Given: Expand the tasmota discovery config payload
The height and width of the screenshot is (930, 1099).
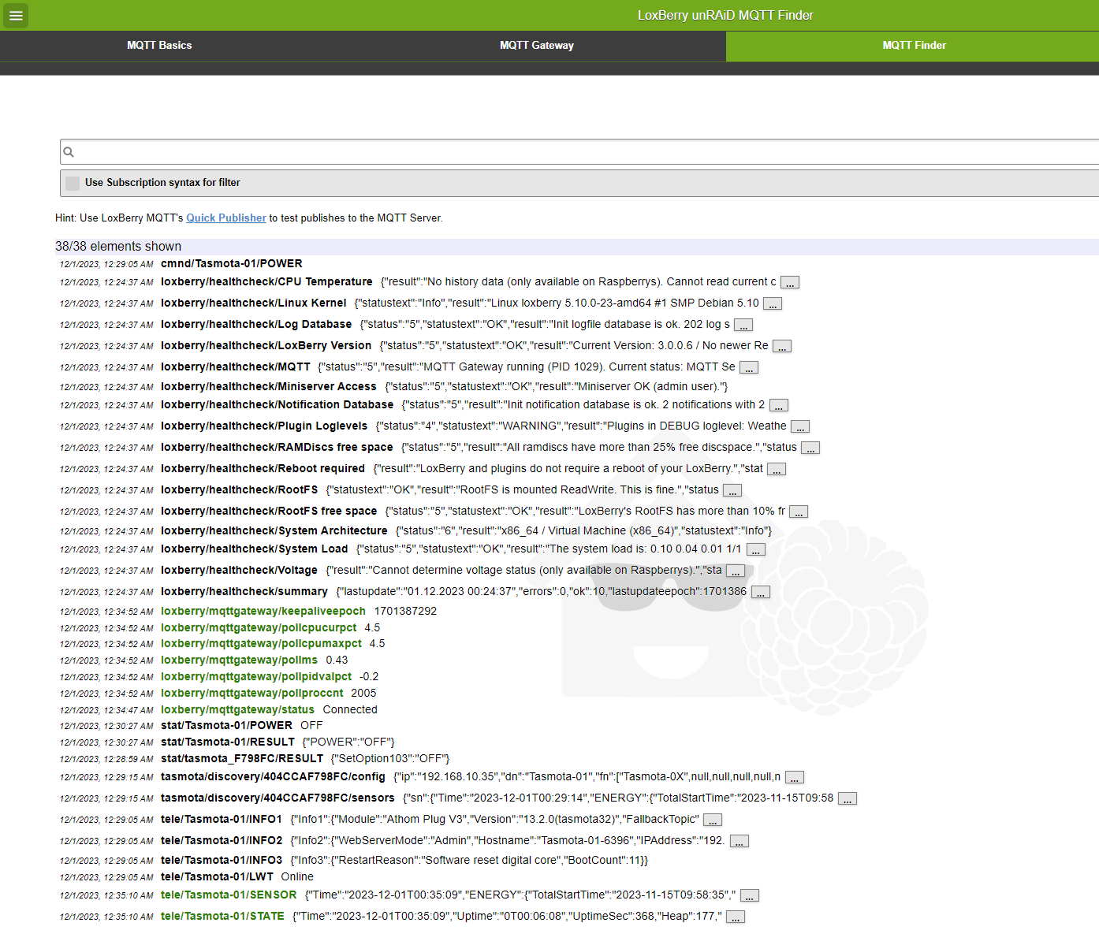Looking at the screenshot, I should (x=794, y=778).
